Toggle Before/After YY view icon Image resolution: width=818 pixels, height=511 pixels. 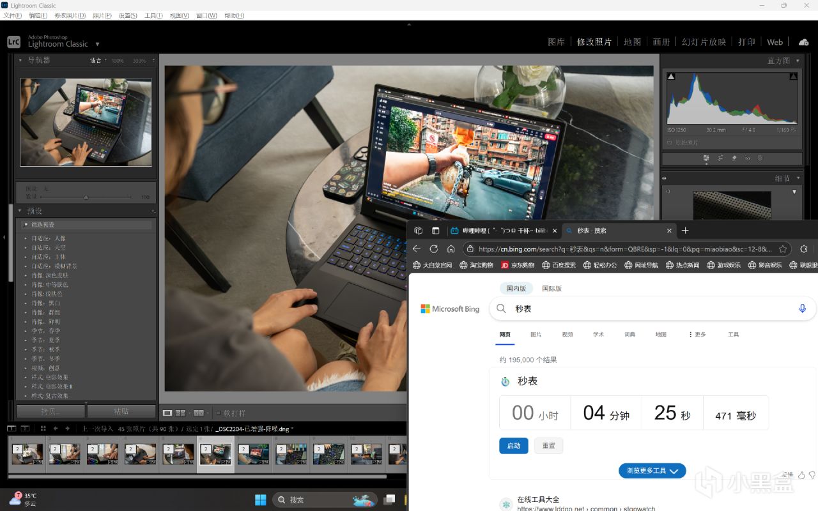(x=198, y=413)
